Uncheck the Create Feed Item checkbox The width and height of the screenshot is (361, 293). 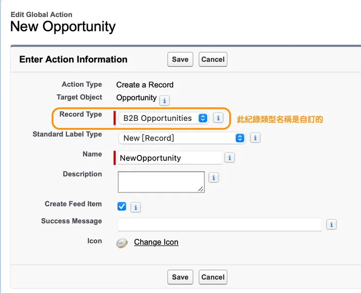tap(122, 207)
